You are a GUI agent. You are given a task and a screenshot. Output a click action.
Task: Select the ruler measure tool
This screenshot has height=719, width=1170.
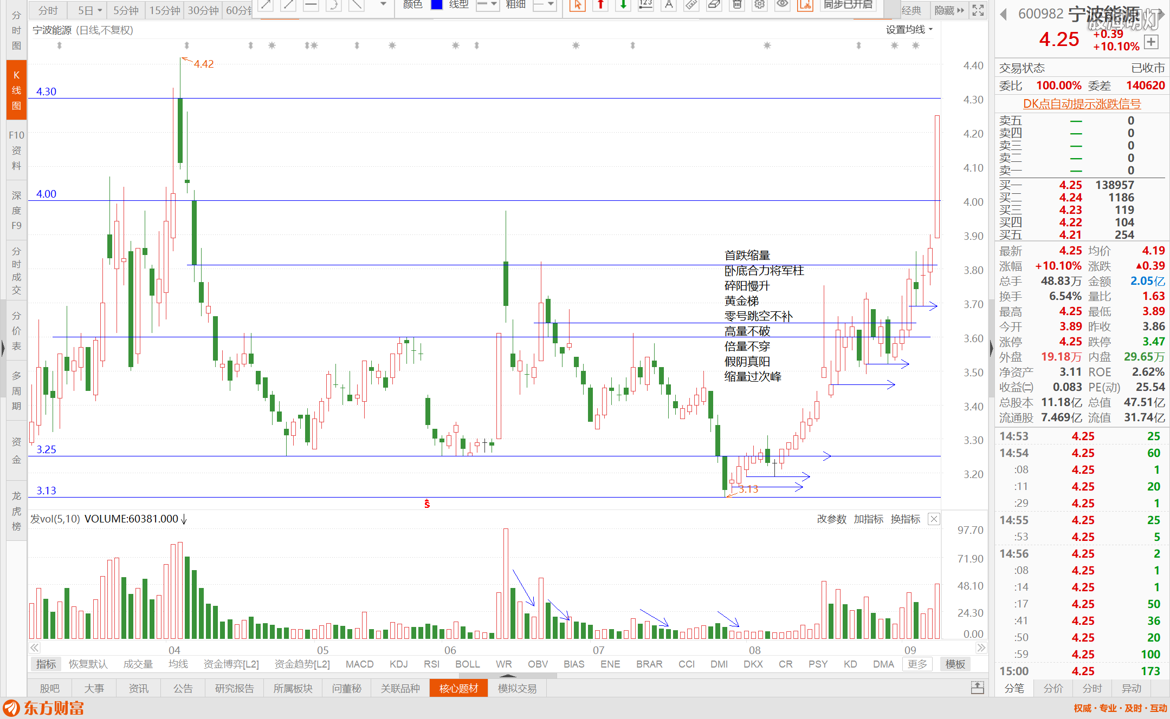691,5
